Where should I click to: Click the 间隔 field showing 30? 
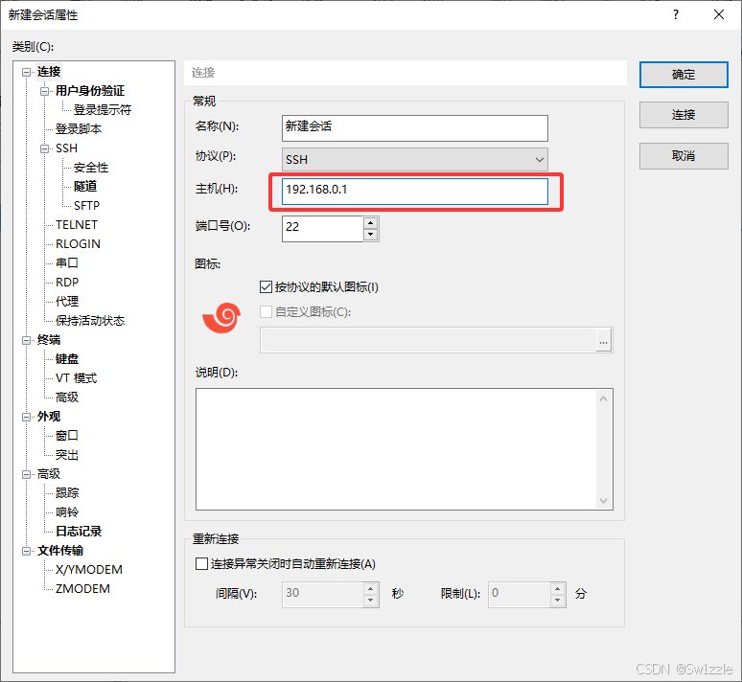tap(323, 595)
